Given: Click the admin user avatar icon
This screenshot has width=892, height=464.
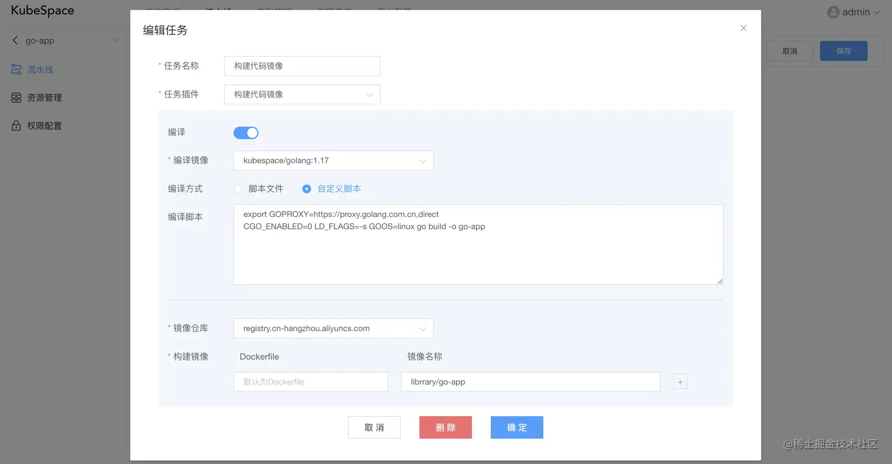Looking at the screenshot, I should [833, 12].
